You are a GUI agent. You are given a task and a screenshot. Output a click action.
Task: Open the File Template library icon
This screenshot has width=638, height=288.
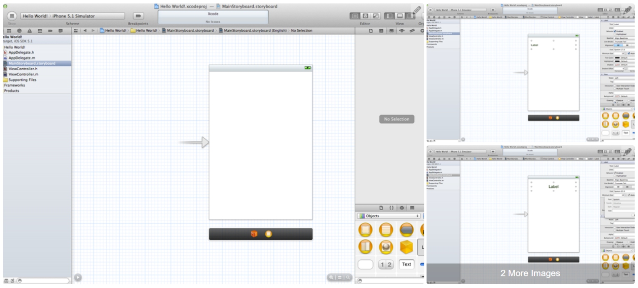coord(381,208)
